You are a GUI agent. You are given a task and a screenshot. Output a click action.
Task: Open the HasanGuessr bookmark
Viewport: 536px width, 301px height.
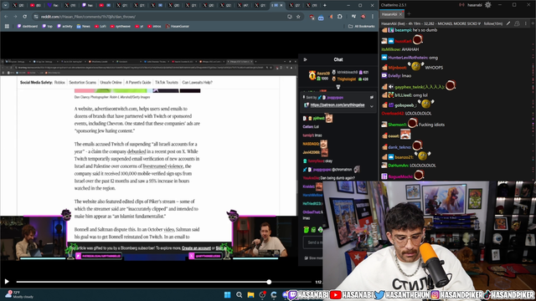pos(178,26)
